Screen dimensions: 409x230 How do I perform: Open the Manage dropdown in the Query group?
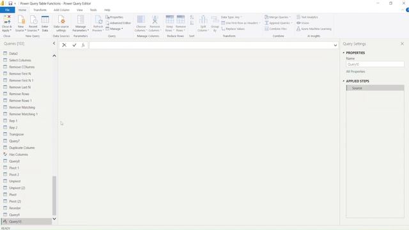coord(114,29)
